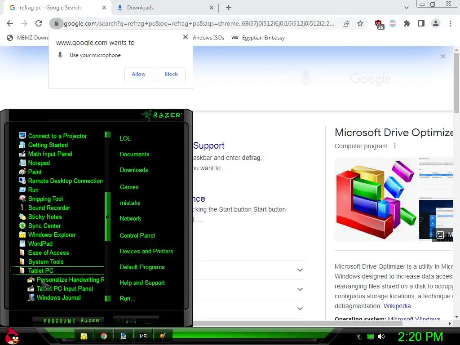This screenshot has height=345, width=460.
Task: Close the voice search overlay
Action: [x=442, y=56]
